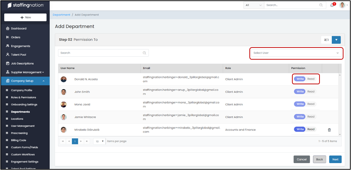The height and width of the screenshot is (170, 351).
Task: Select page 1 in pagination
Action: 75,141
